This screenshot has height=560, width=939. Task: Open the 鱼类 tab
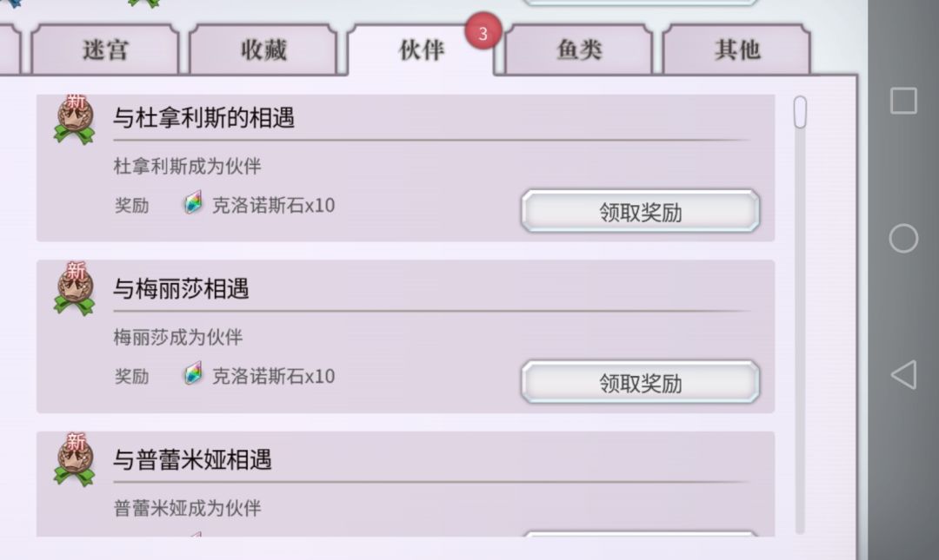[579, 50]
